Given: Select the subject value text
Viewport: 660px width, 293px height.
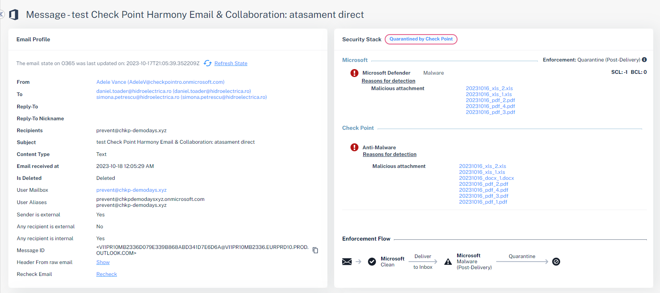Looking at the screenshot, I should tap(175, 142).
